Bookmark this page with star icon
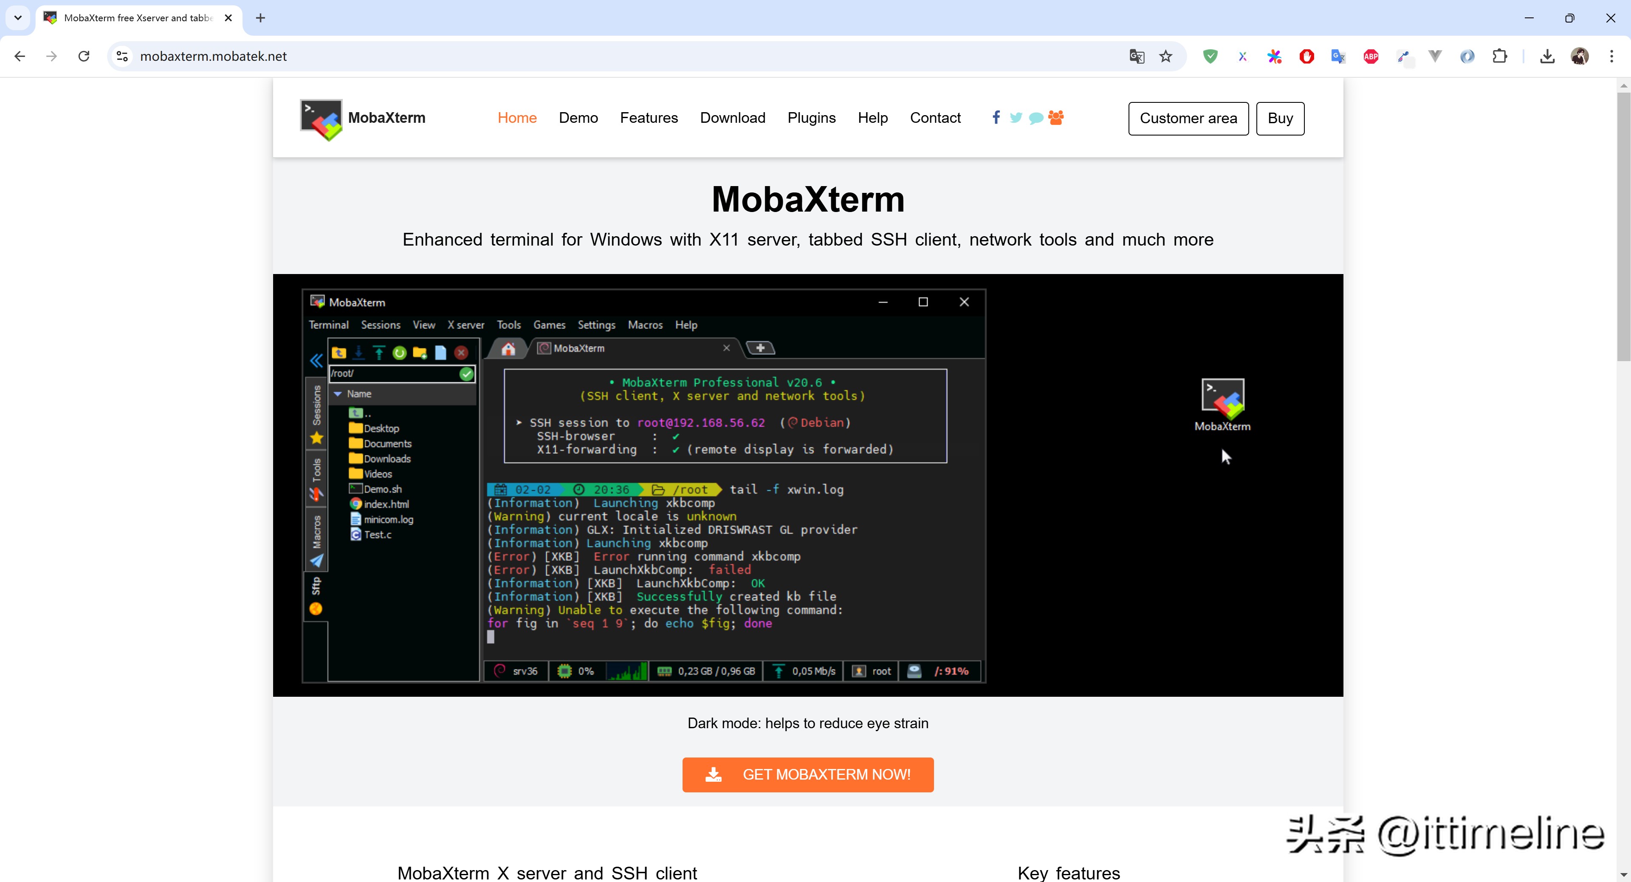Screen dimensions: 1631x882 (1165, 57)
